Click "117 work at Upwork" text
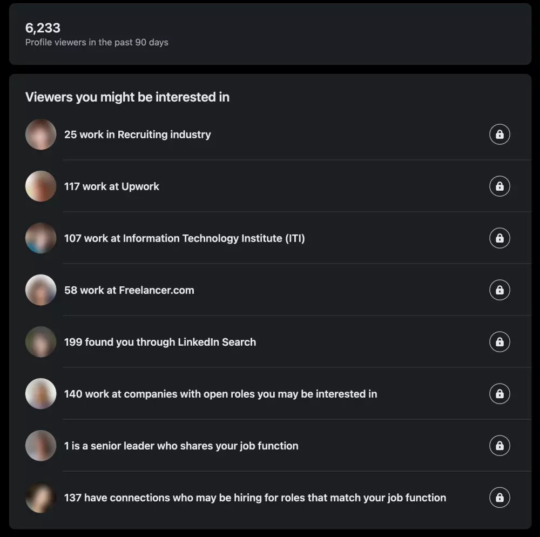This screenshot has height=537, width=540. pyautogui.click(x=112, y=186)
